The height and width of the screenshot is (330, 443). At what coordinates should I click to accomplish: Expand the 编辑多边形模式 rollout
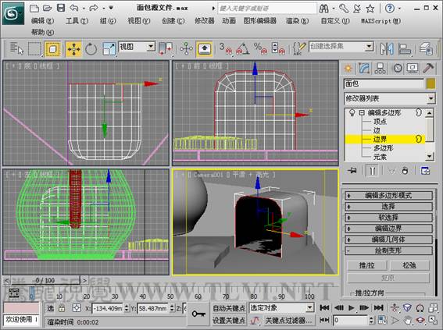388,196
